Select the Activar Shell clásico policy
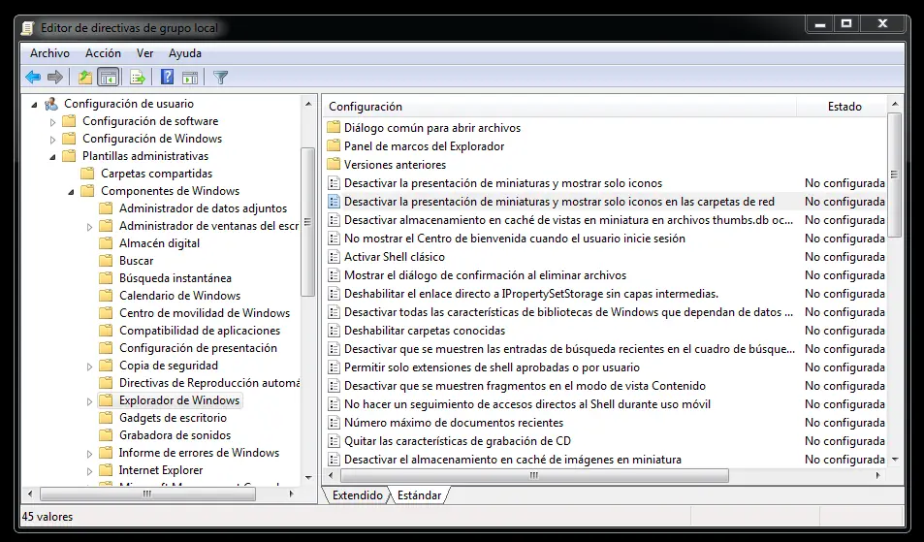924x542 pixels. coord(394,257)
